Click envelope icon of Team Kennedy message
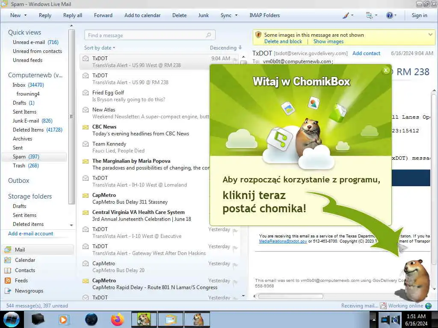Screen dimensions: 438x328 point(86,144)
